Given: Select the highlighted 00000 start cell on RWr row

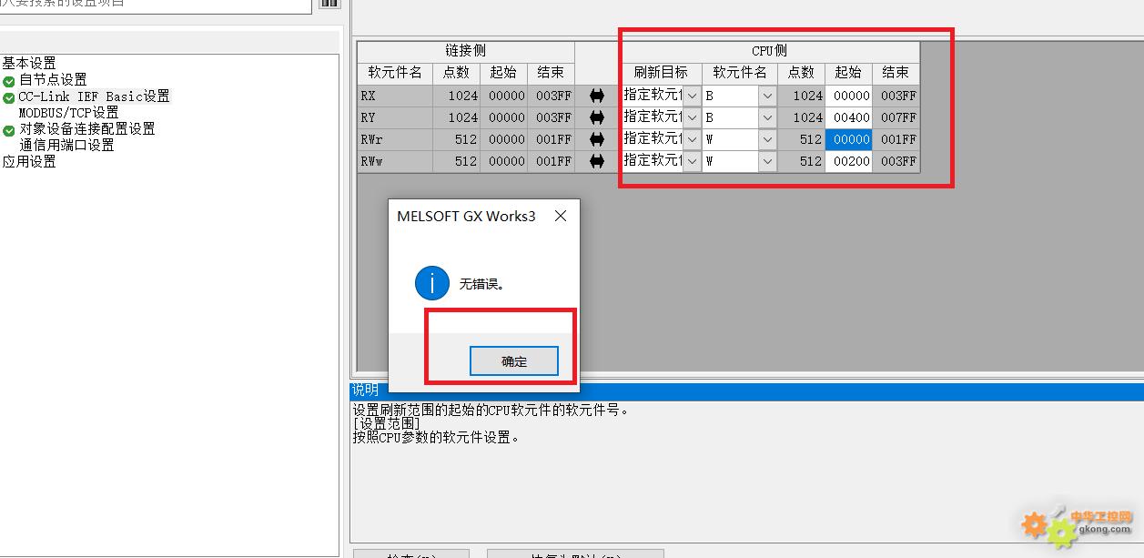Looking at the screenshot, I should [848, 139].
